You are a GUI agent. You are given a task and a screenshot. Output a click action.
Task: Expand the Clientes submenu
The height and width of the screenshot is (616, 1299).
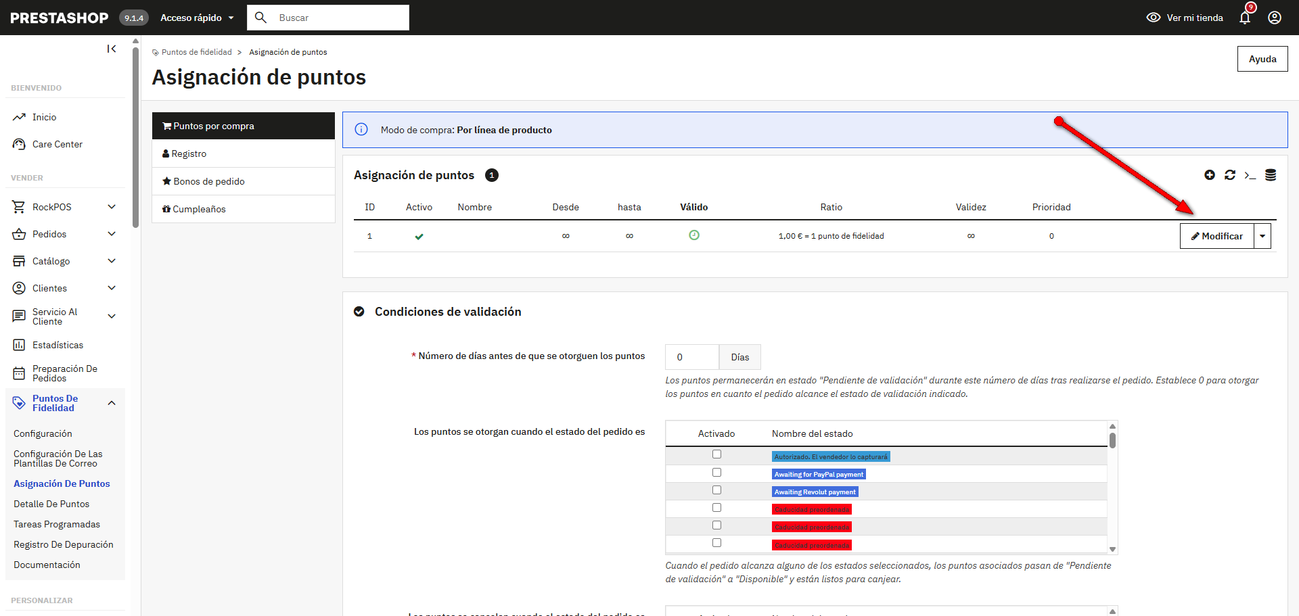click(x=112, y=288)
